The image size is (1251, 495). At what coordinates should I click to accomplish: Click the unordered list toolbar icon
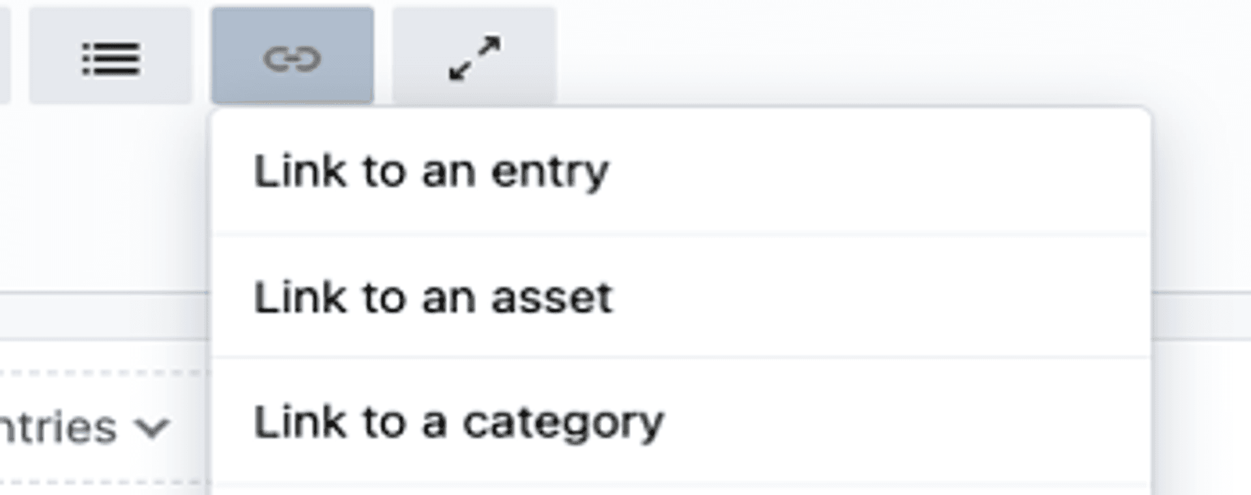pos(111,56)
